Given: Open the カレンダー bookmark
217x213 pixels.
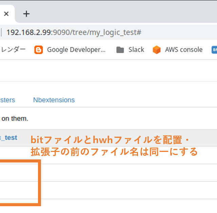Looking at the screenshot, I should [13, 50].
